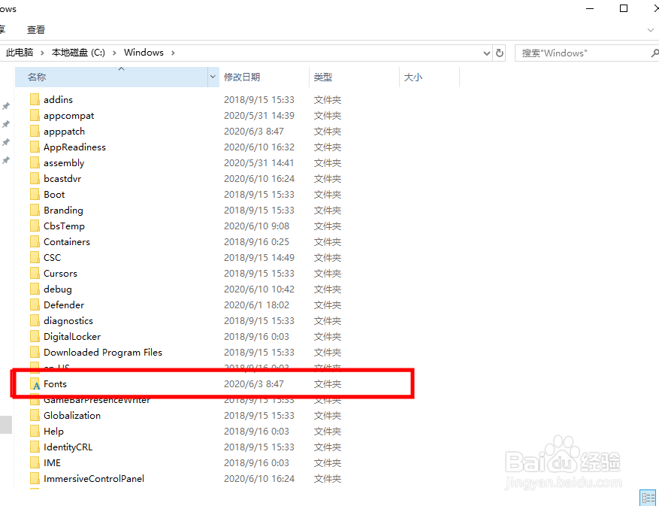Click date 2018/9/16 0:25 of Containers
Viewport: 659px width, 506px height.
[x=256, y=241]
